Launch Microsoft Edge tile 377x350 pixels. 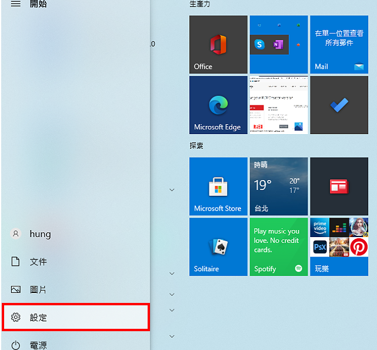(x=218, y=105)
